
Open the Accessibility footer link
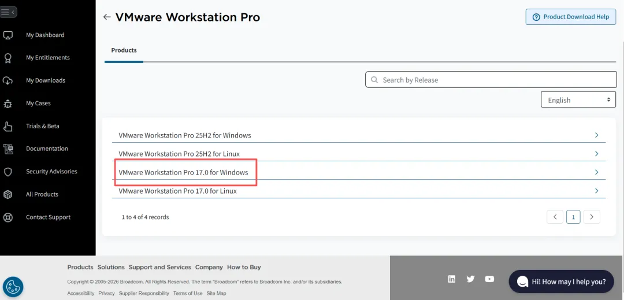[81, 293]
